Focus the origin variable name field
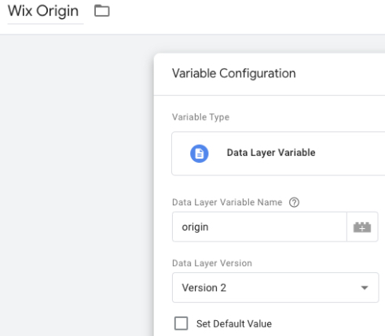 259,227
